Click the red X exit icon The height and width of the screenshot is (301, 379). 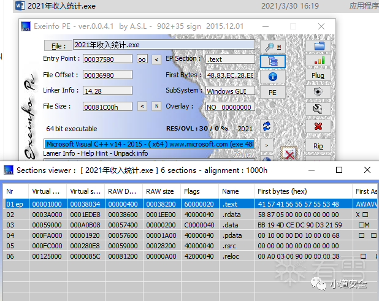pos(318,126)
